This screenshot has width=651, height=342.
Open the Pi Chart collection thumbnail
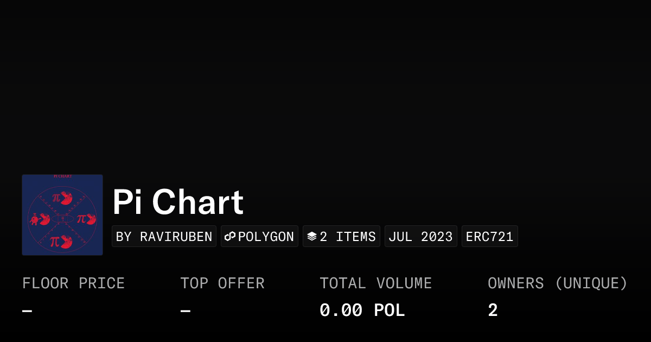(x=62, y=214)
